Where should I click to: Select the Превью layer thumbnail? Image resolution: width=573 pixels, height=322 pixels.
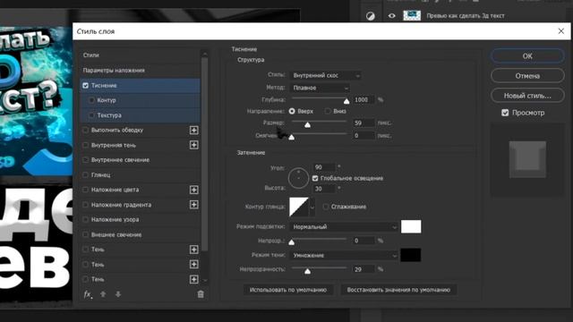[412, 15]
